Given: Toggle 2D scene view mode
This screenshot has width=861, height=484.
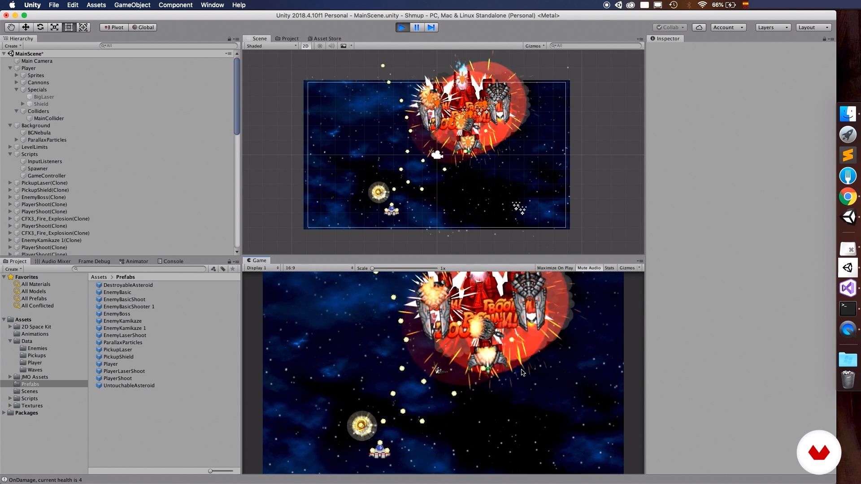Looking at the screenshot, I should coord(305,46).
